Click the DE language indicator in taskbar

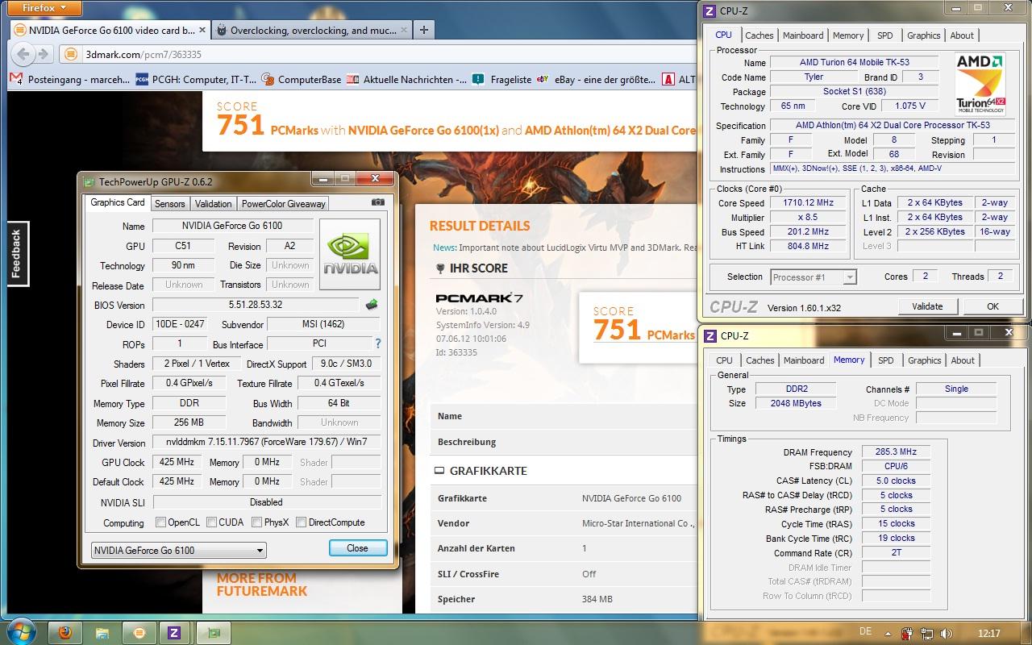point(865,632)
